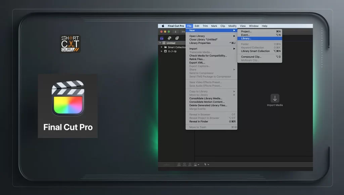Select the Smart Collections row
Screen dimensions: 344x195
[172, 47]
